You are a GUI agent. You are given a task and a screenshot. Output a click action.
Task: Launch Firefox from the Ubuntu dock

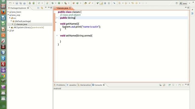click(3, 12)
